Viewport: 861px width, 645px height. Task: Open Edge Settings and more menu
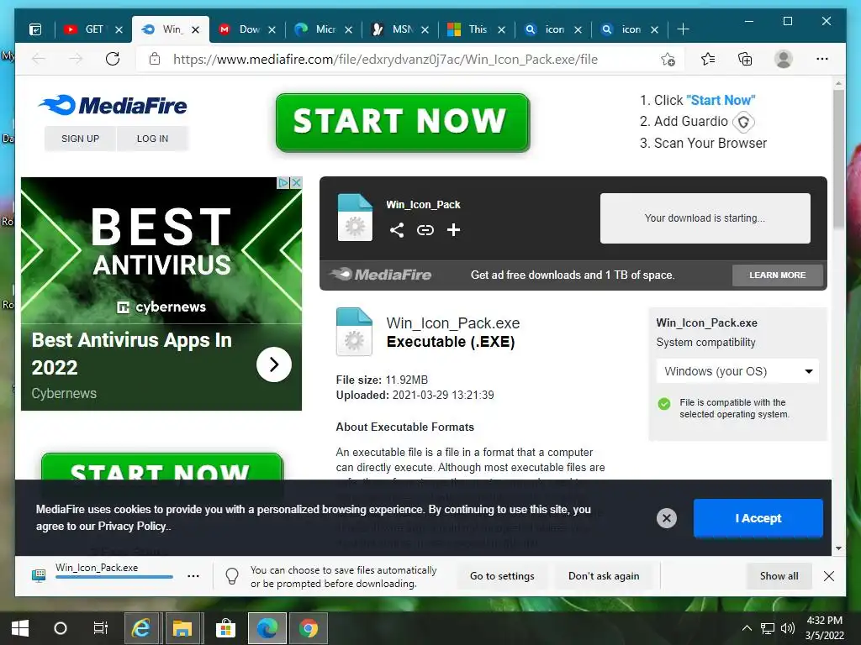tap(822, 59)
